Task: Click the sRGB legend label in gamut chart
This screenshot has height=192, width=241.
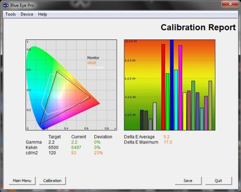Action: 92,63
